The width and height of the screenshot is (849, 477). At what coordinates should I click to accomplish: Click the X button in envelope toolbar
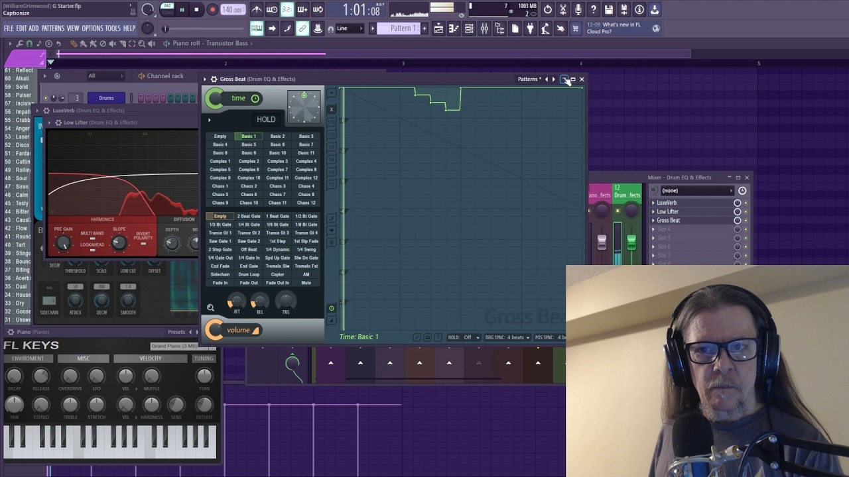coord(332,109)
